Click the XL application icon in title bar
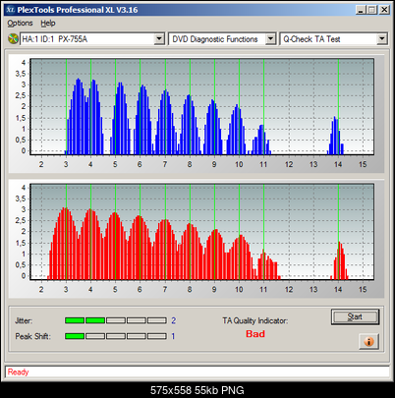 [x=11, y=10]
